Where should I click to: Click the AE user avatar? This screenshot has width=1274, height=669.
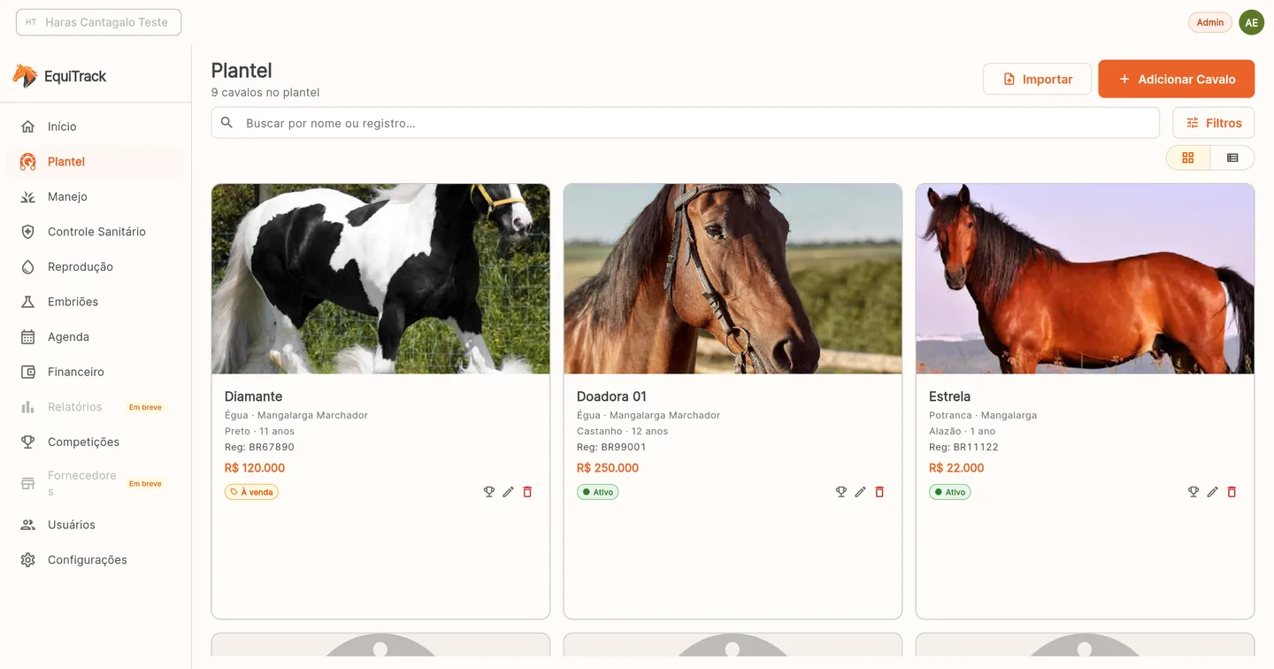[x=1251, y=23]
